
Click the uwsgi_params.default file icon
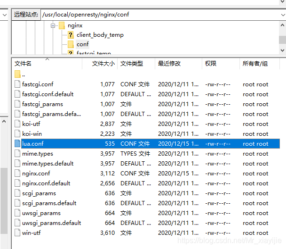tap(17, 223)
